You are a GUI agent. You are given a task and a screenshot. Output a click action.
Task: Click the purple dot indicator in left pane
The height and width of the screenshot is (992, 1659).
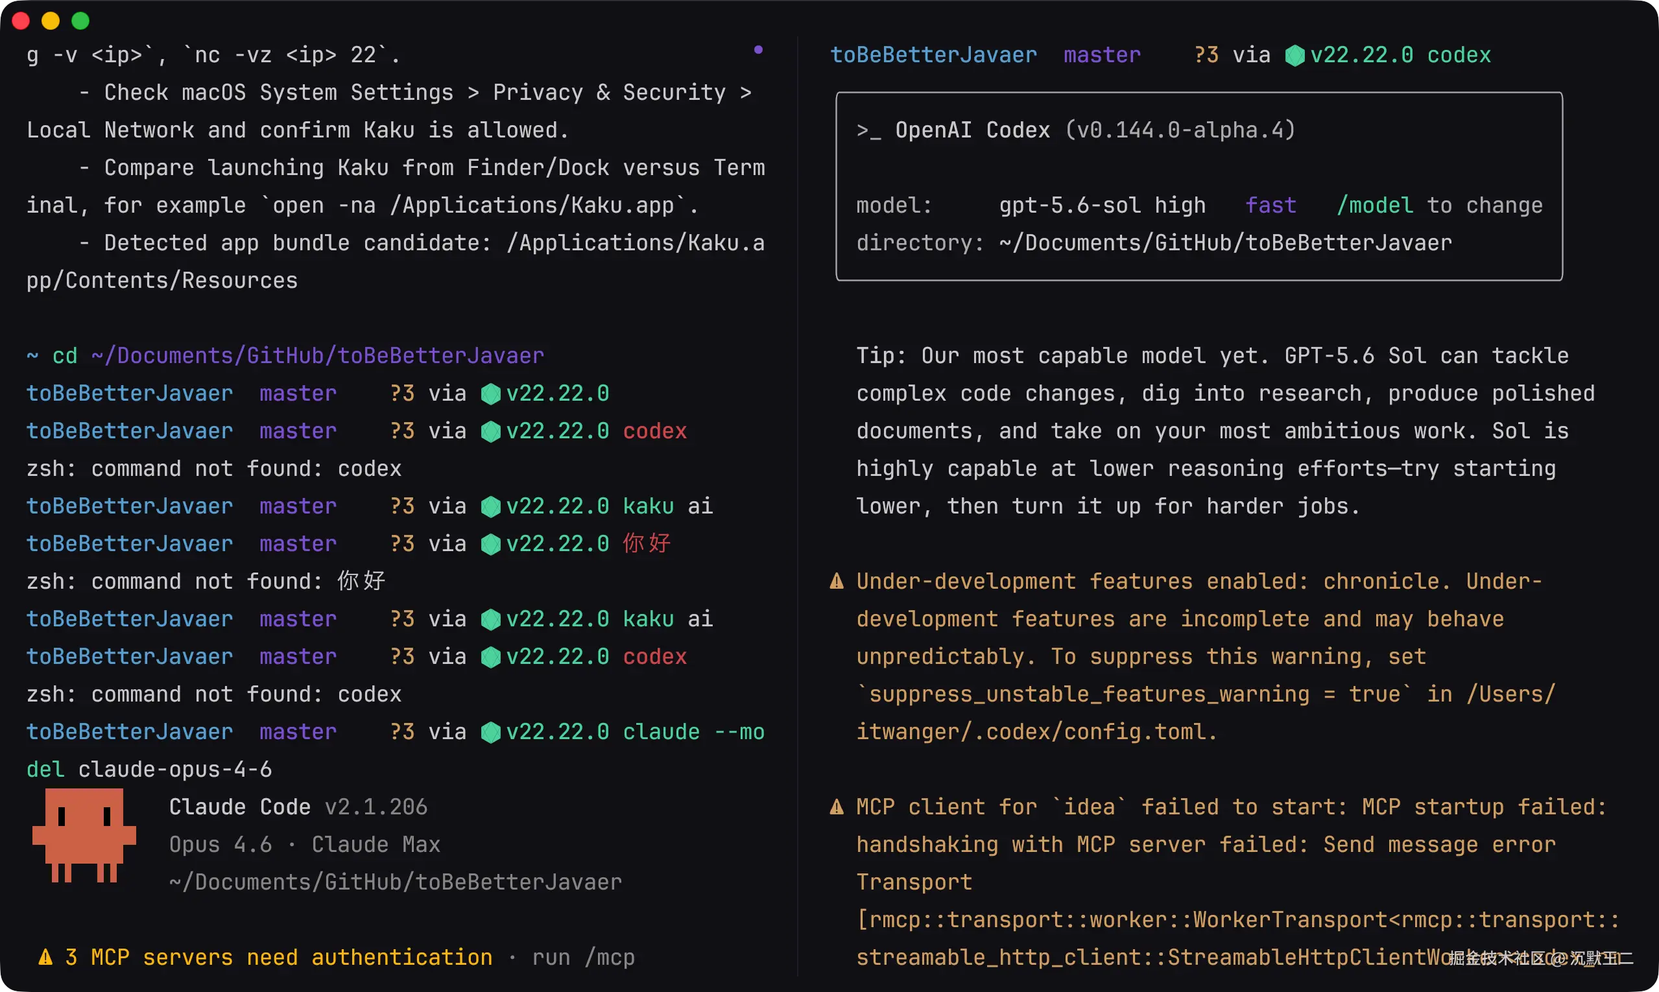point(758,49)
